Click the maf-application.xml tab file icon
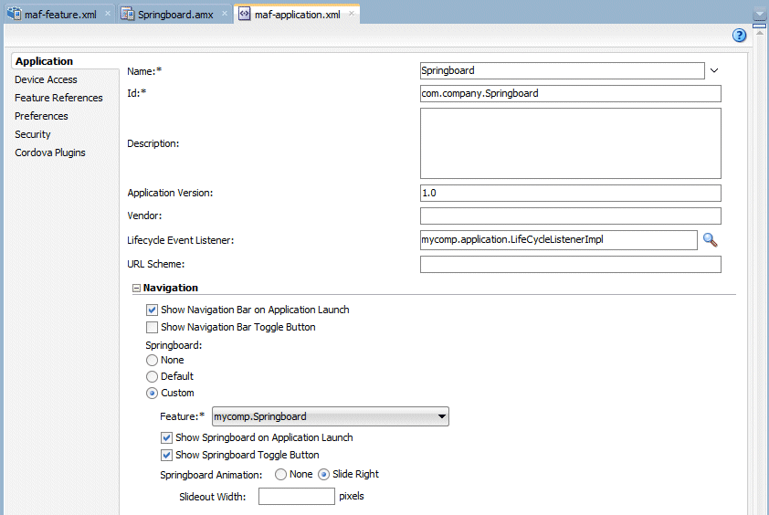The height and width of the screenshot is (515, 769). tap(244, 14)
